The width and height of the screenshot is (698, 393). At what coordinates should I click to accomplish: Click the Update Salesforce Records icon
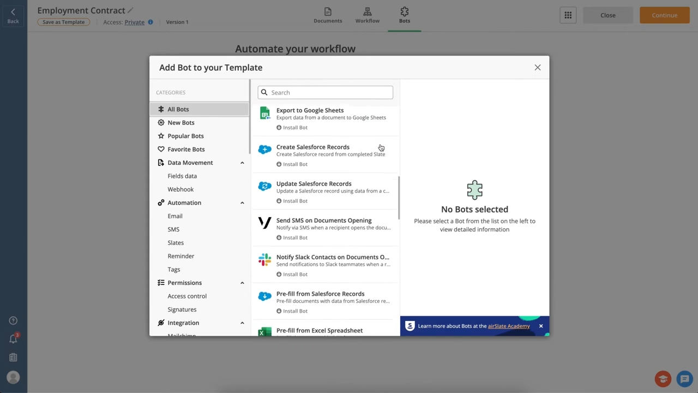point(264,186)
